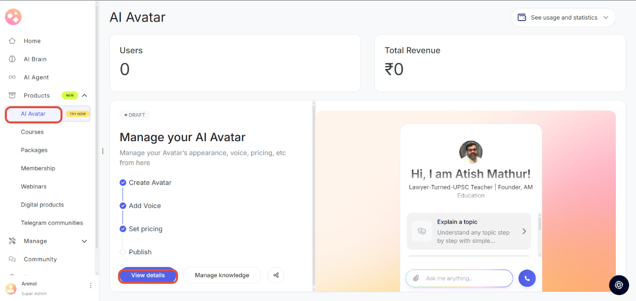Image resolution: width=636 pixels, height=301 pixels.
Task: Expand the Manage section chevron
Action: 85,241
